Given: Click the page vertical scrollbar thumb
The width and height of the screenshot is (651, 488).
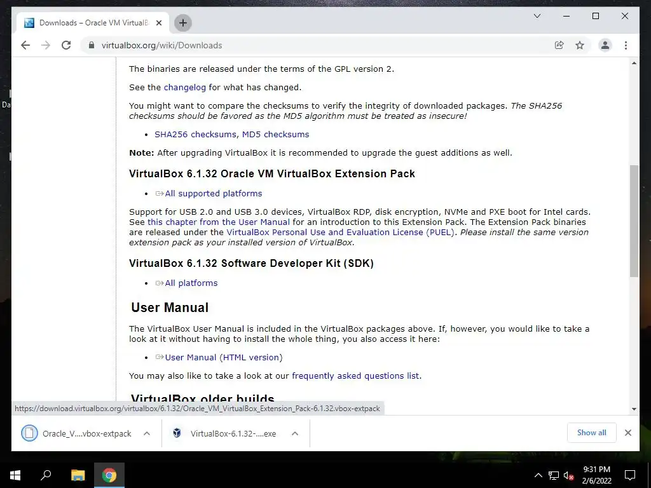Looking at the screenshot, I should [x=634, y=220].
